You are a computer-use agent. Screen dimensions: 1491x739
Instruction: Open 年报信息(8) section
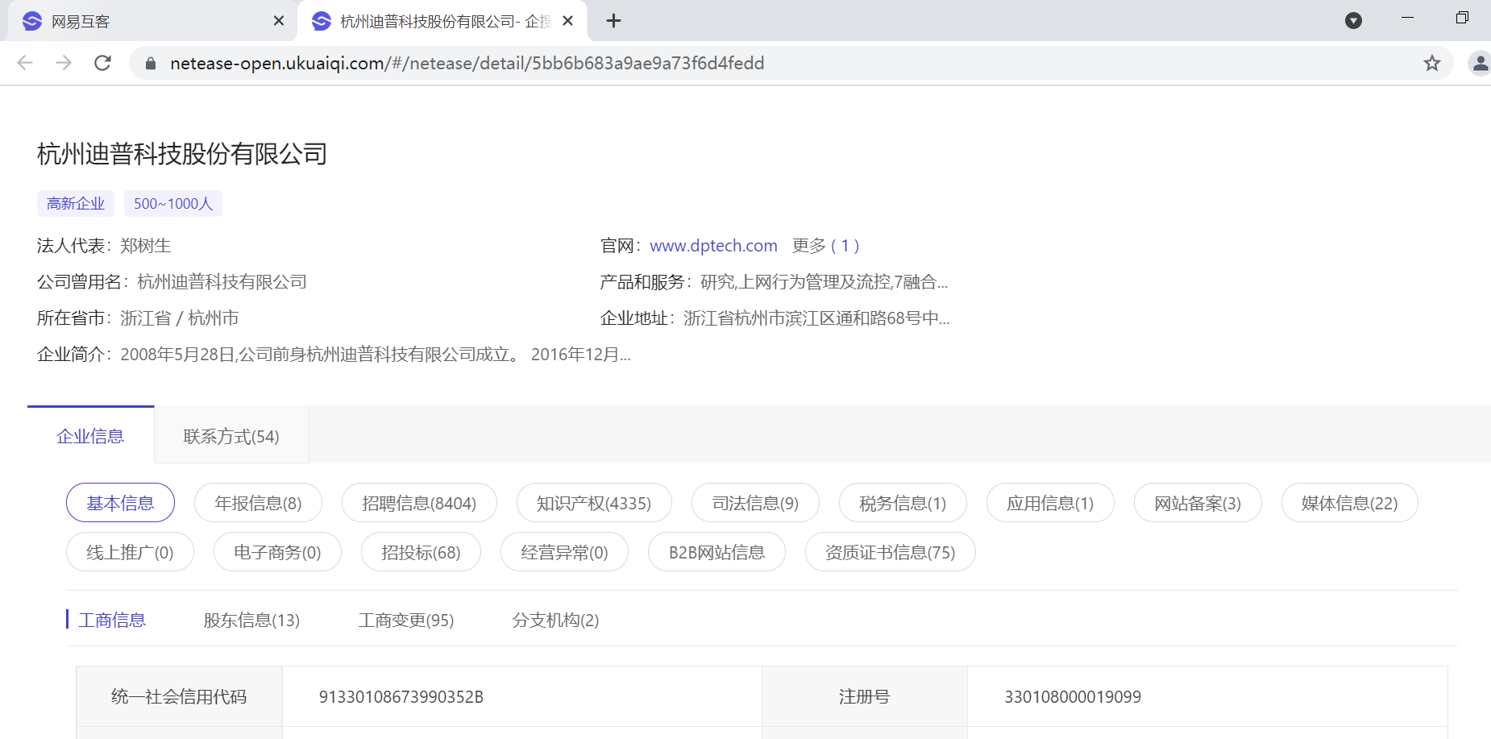pos(258,503)
